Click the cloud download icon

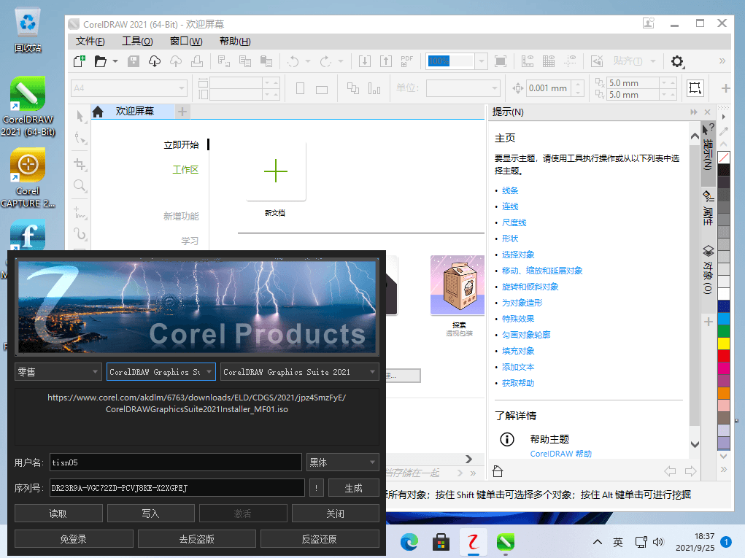[x=155, y=61]
